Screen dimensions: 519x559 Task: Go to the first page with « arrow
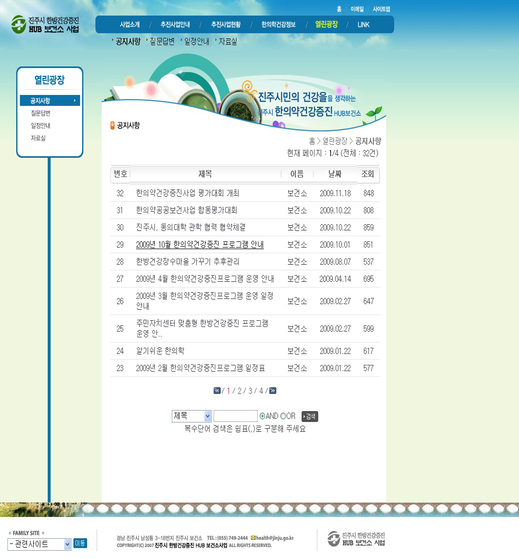click(217, 391)
